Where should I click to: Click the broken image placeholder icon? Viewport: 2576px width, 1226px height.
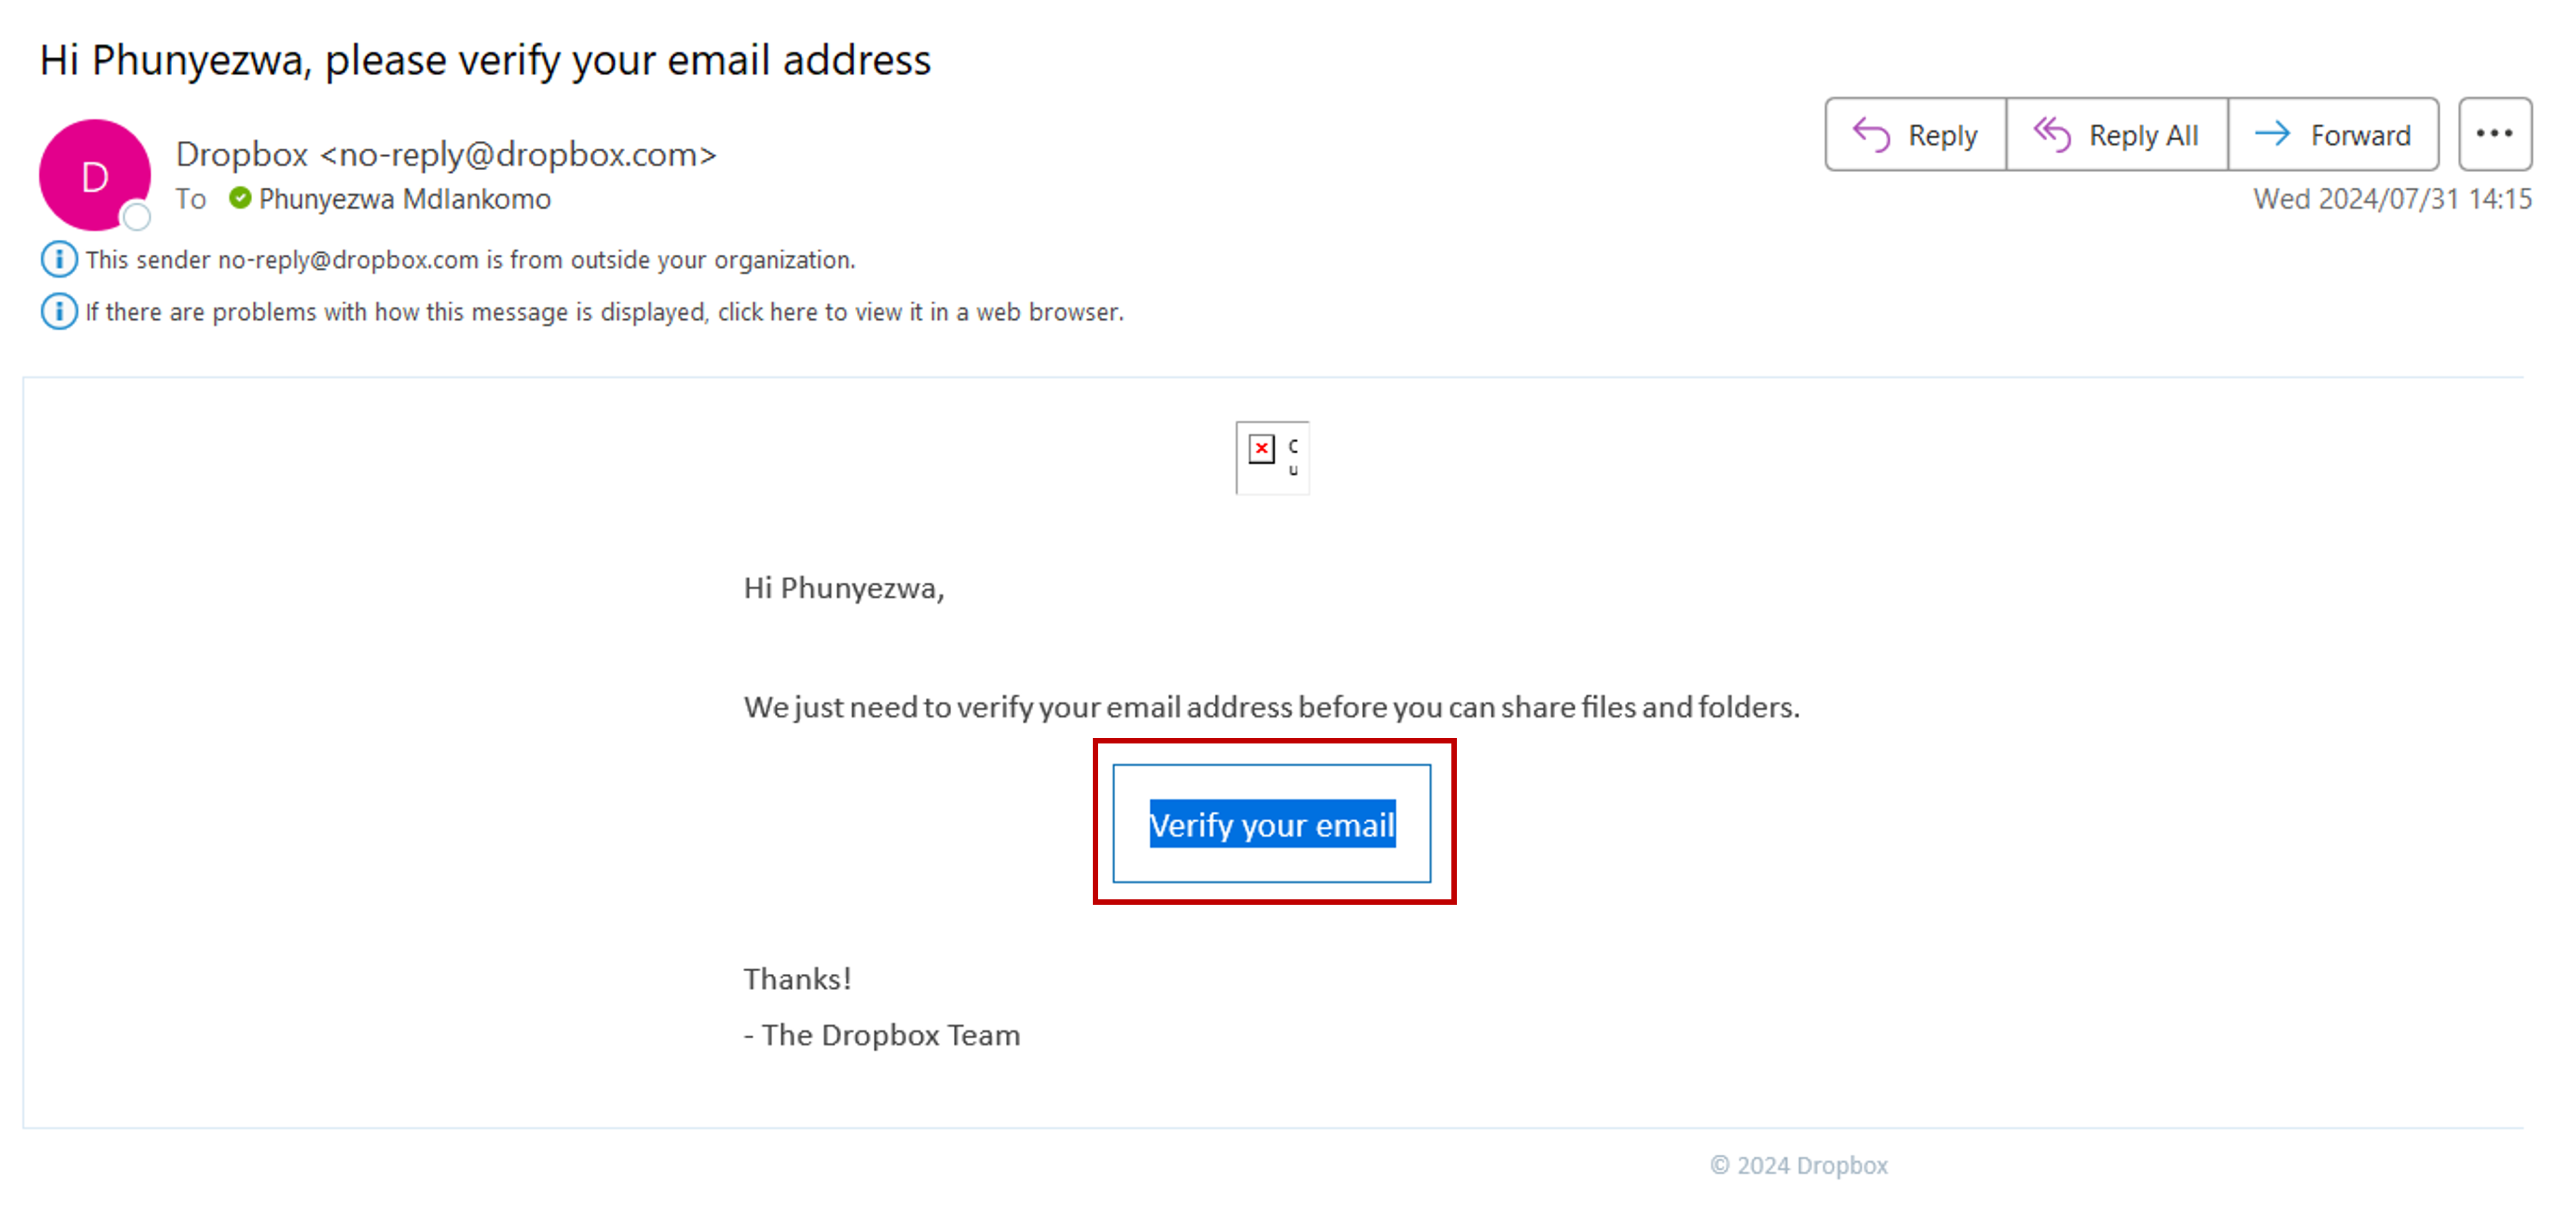1262,449
